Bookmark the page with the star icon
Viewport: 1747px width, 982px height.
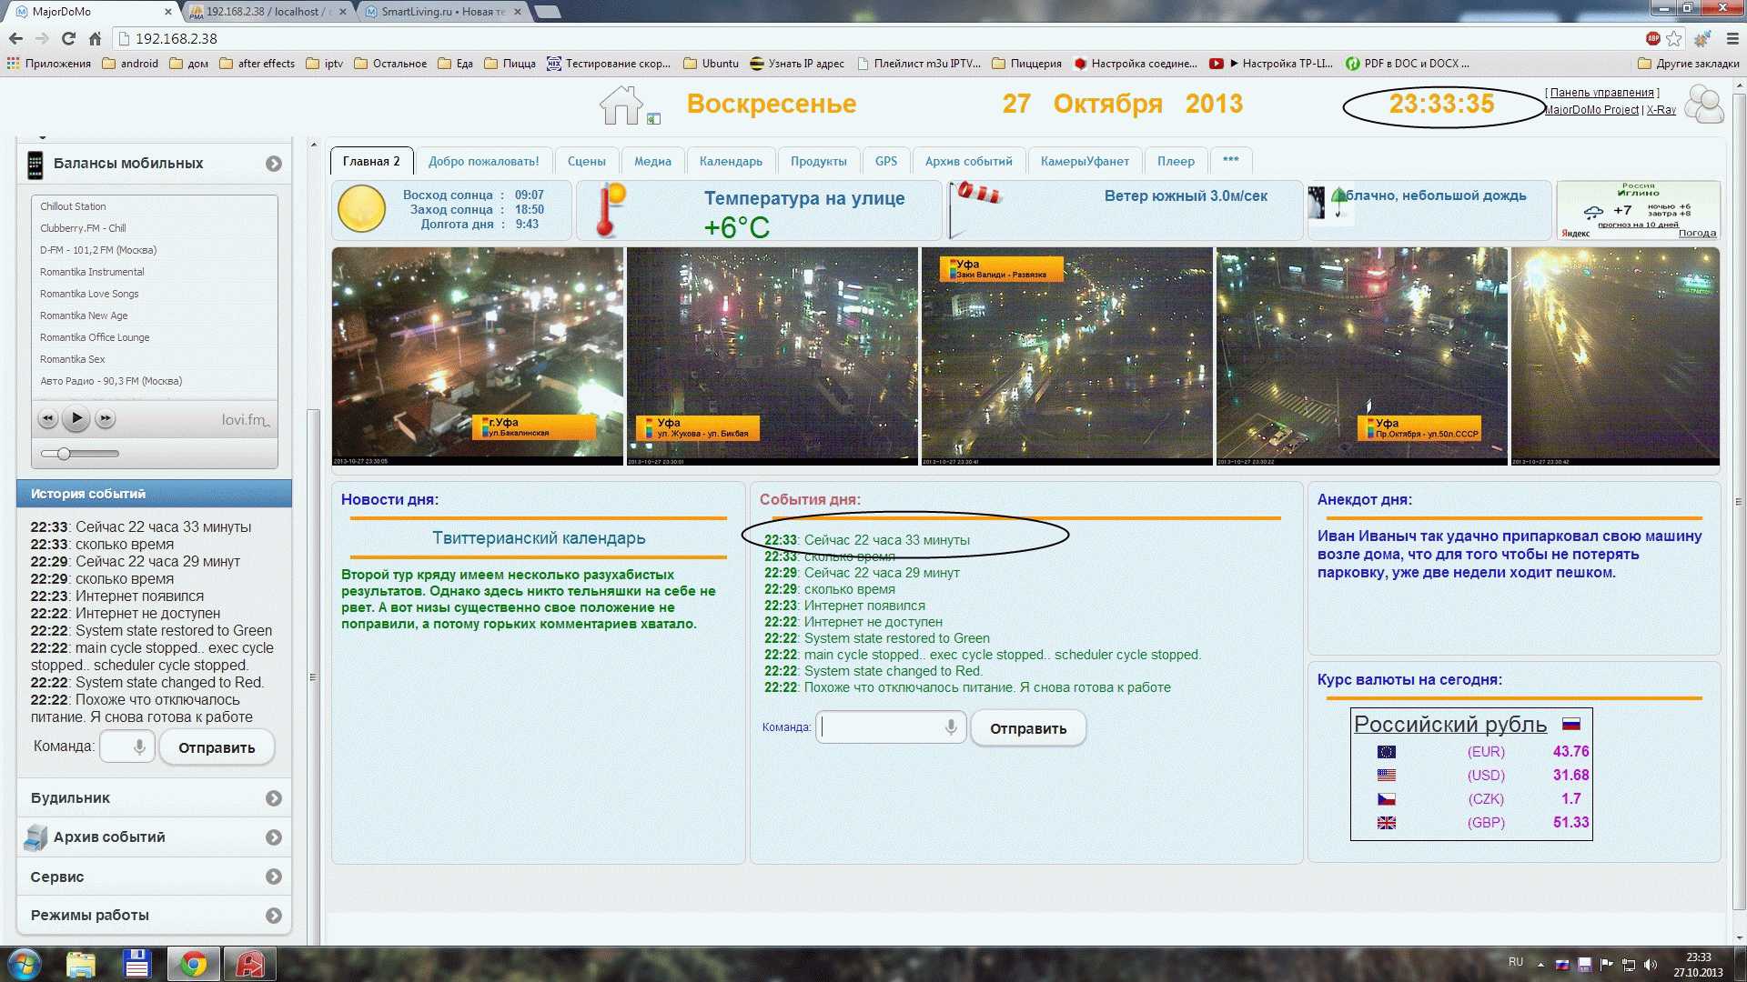point(1674,39)
